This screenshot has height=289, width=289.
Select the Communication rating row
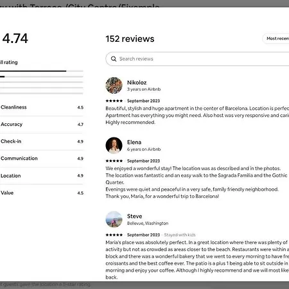tap(42, 159)
